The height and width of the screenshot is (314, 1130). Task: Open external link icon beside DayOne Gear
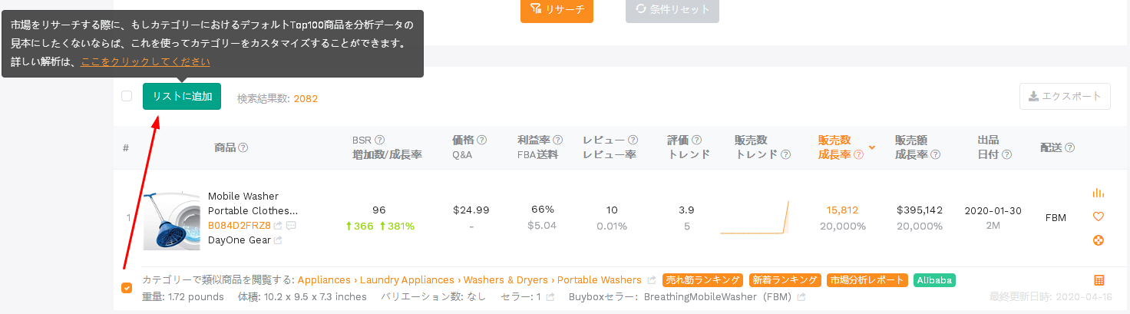[278, 240]
